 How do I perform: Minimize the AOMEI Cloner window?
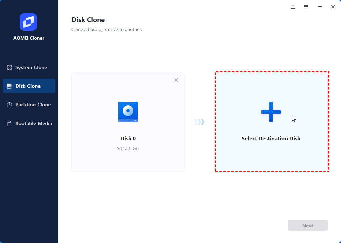click(x=319, y=7)
